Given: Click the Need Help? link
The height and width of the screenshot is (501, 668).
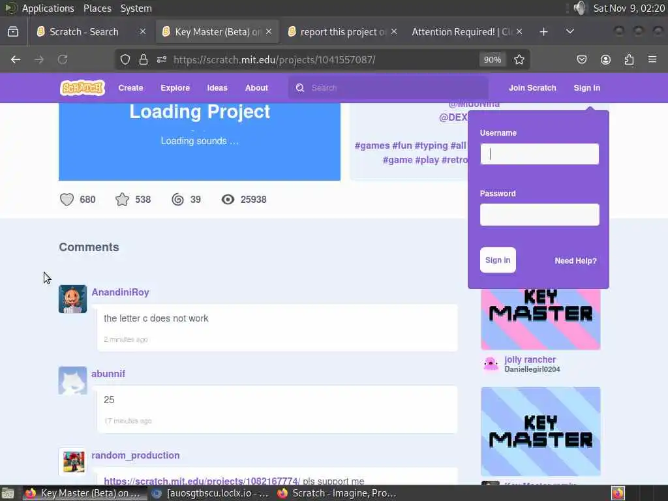Looking at the screenshot, I should click(x=575, y=261).
